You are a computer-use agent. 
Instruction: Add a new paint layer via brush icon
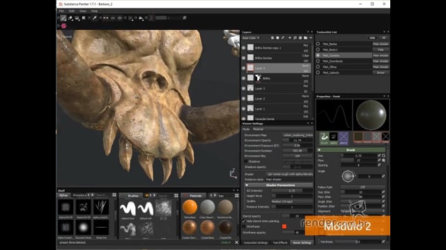point(283,37)
